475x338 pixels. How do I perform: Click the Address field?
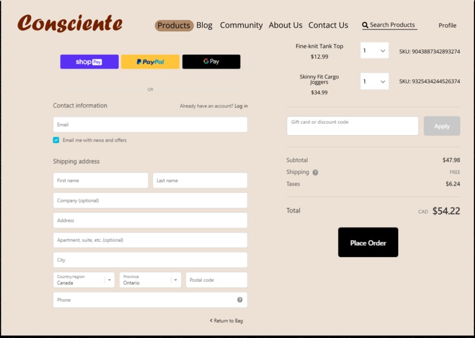(x=150, y=220)
